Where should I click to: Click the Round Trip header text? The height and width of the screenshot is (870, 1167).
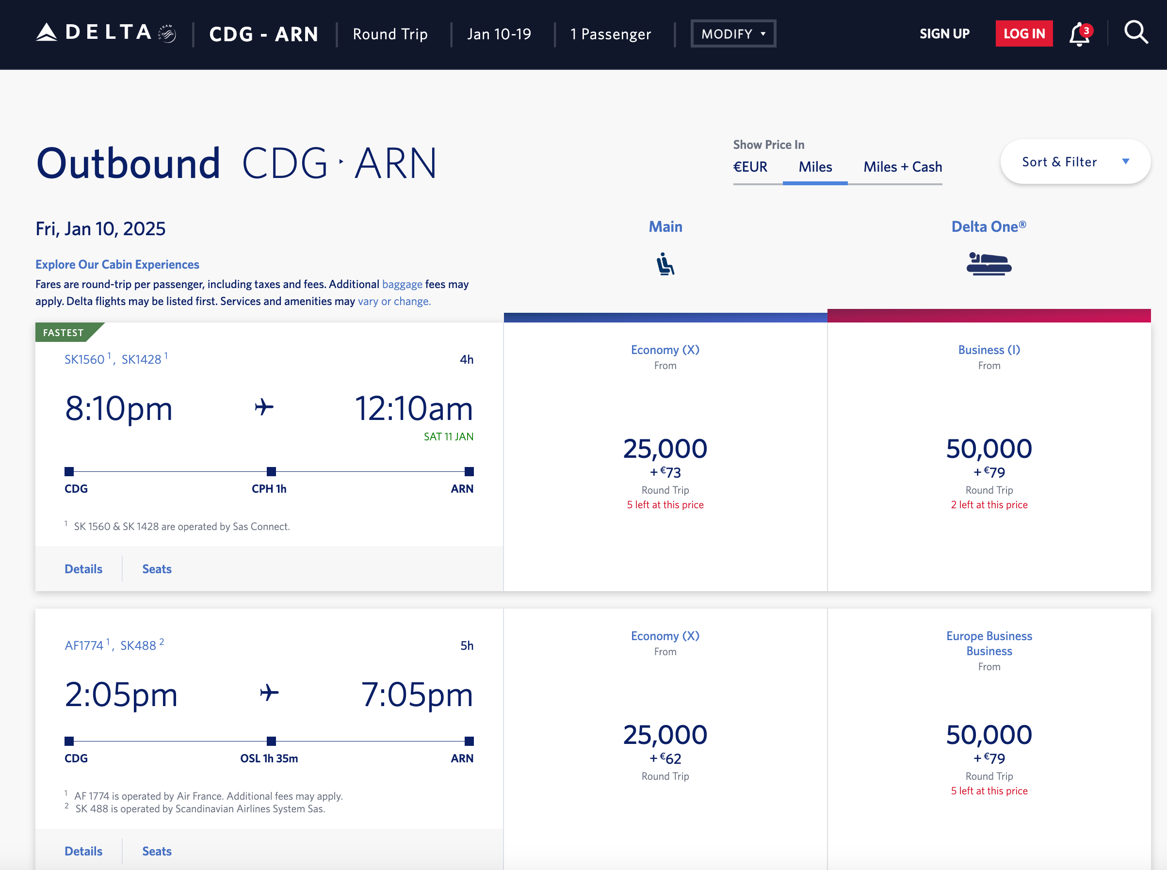389,34
